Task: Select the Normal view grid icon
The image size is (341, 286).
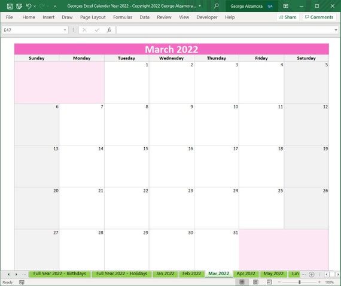Action: pos(242,282)
